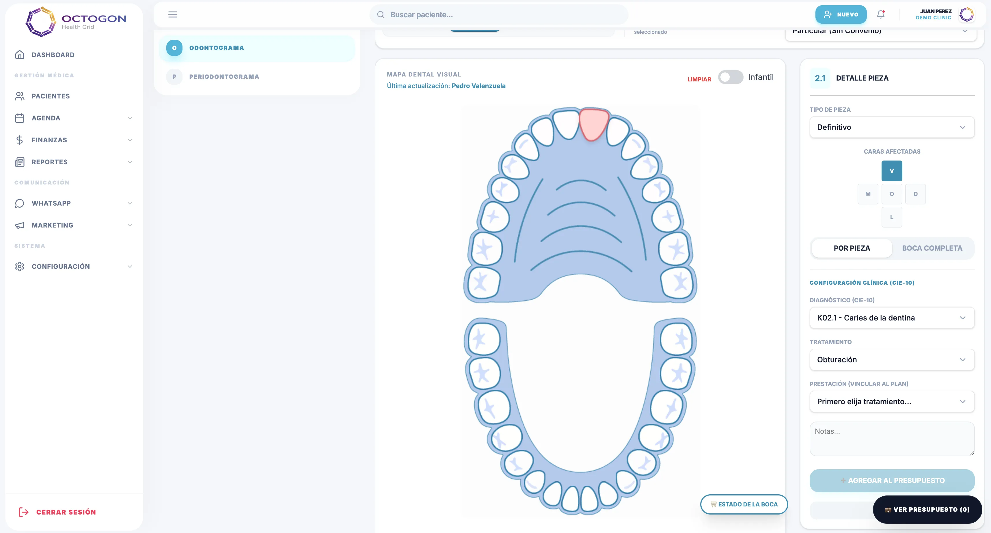Click the Buscar paciente search field

tap(499, 15)
